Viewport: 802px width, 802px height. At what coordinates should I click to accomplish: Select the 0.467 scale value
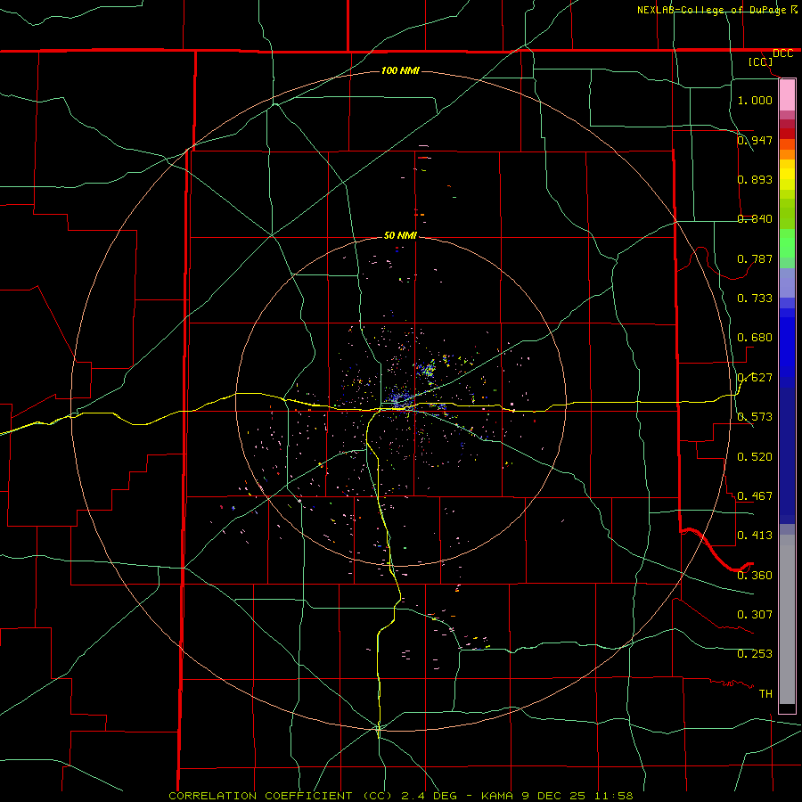[755, 496]
